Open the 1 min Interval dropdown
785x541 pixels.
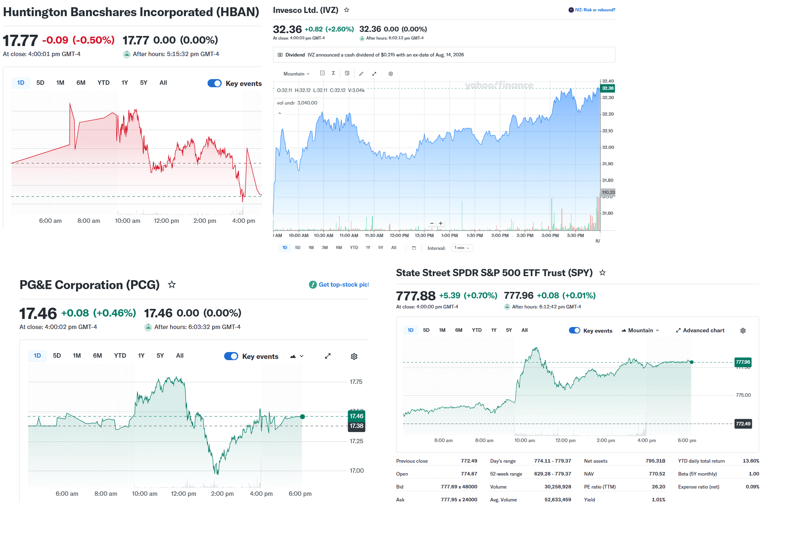462,248
